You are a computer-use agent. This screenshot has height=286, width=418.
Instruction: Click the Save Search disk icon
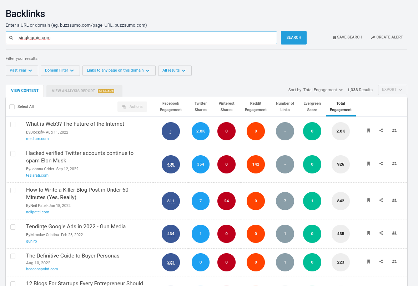pos(334,37)
